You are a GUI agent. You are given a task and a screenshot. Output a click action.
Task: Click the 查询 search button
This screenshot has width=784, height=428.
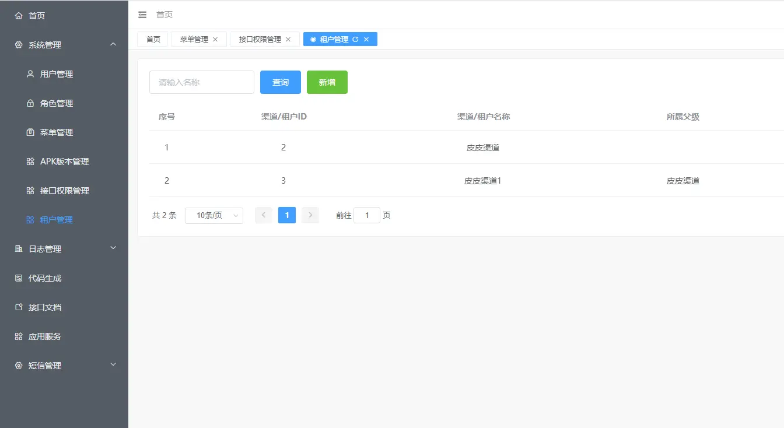(x=280, y=82)
